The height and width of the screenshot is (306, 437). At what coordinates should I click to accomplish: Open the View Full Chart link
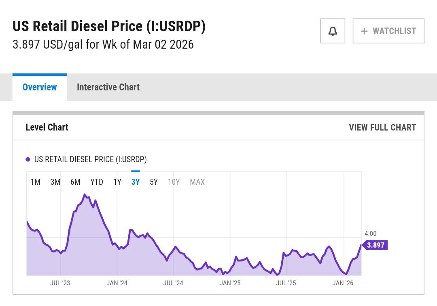point(382,127)
